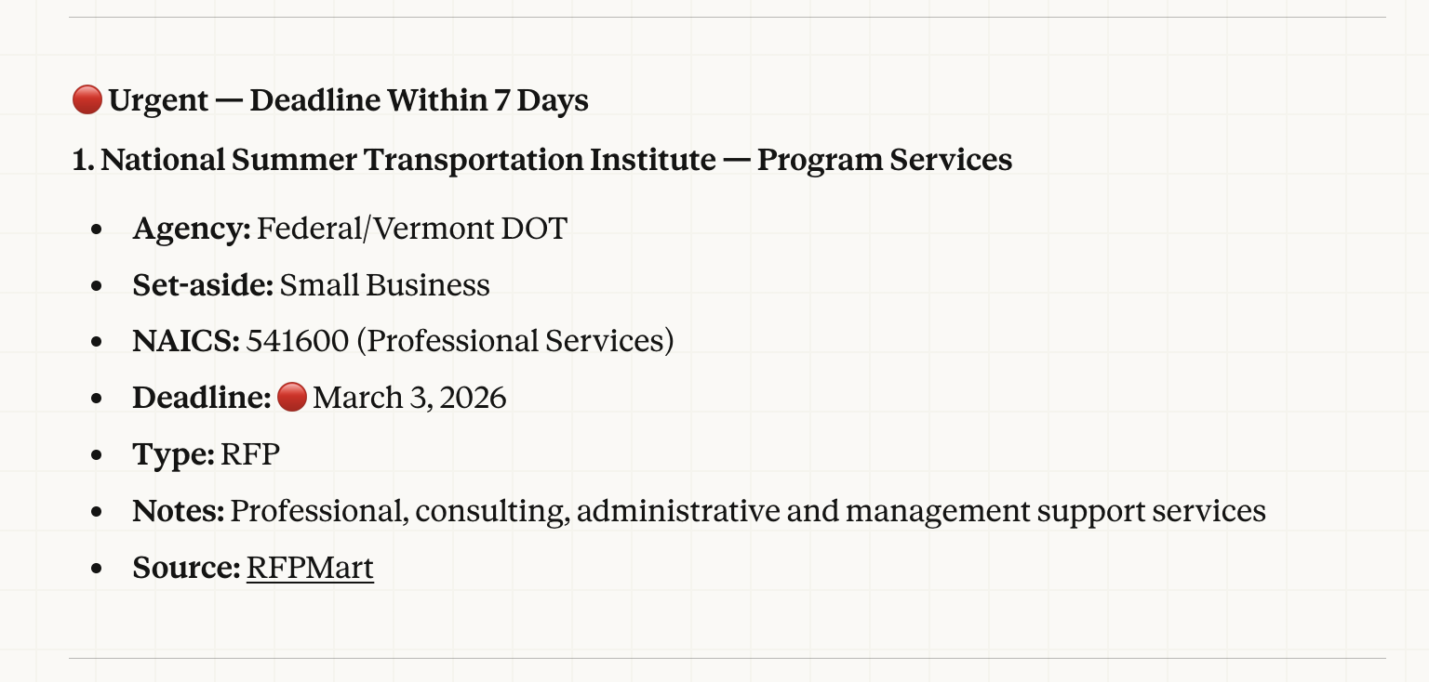Click the "March 3, 2026" deadline date
Screen dimensions: 1429x682
409,398
